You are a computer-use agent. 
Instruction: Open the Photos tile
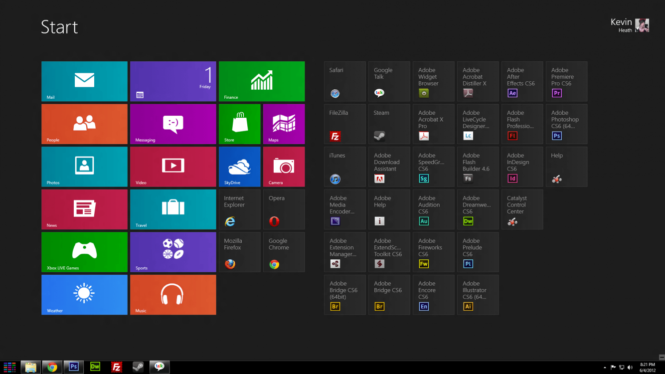84,167
